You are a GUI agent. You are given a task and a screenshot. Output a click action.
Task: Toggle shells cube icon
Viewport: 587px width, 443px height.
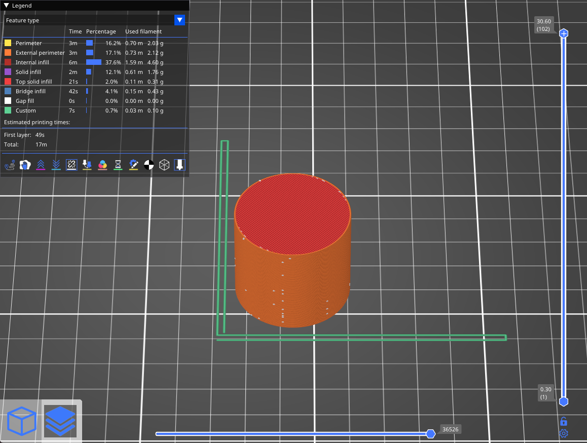coord(164,165)
